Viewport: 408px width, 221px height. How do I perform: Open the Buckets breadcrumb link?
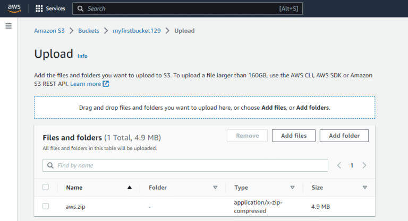pos(88,31)
